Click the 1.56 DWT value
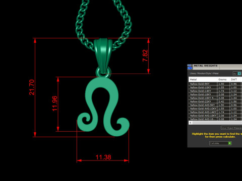 [x=234, y=102]
